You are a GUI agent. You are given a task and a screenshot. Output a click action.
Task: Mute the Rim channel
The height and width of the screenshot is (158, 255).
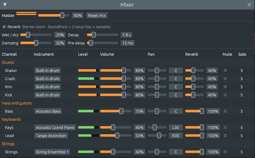click(x=225, y=87)
